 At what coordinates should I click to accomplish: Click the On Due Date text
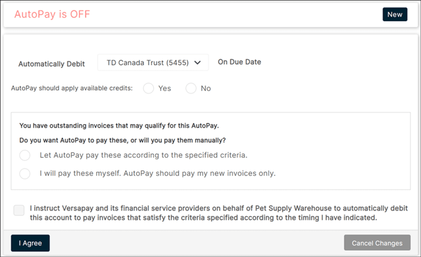239,62
